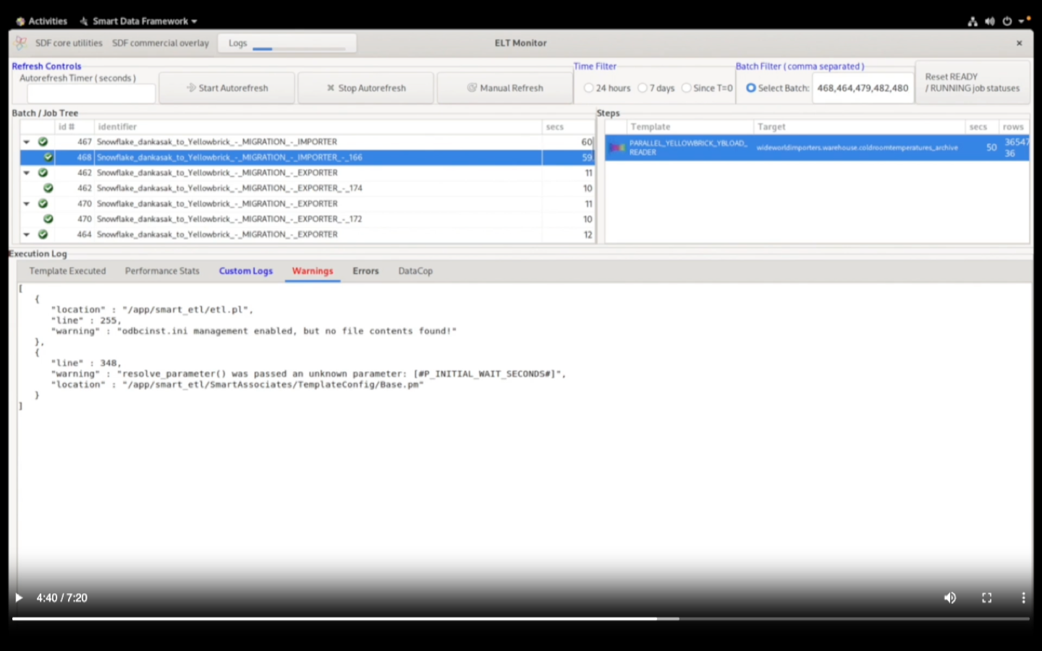
Task: Enable the 7 days time filter
Action: (643, 88)
